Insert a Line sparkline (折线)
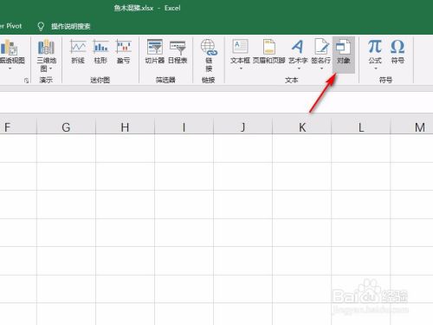Screen dimensions: 433x325 78,51
